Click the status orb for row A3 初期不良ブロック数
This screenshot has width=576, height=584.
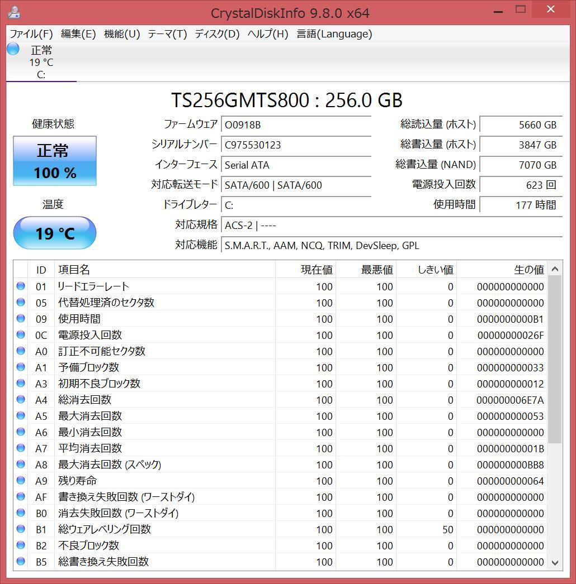21,383
